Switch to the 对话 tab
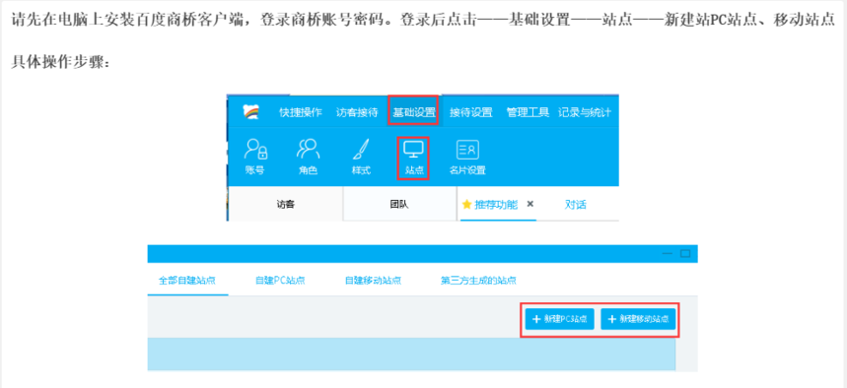 pyautogui.click(x=576, y=205)
